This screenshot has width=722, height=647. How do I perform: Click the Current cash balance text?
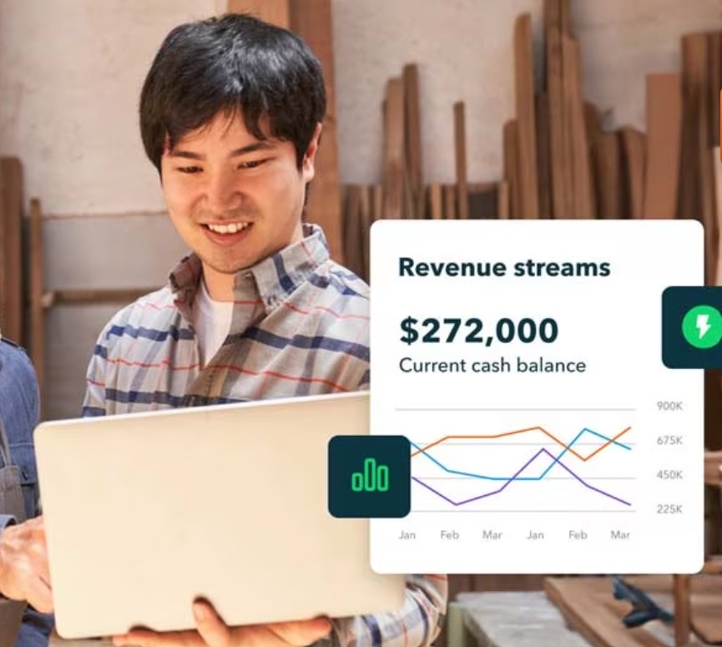point(493,365)
